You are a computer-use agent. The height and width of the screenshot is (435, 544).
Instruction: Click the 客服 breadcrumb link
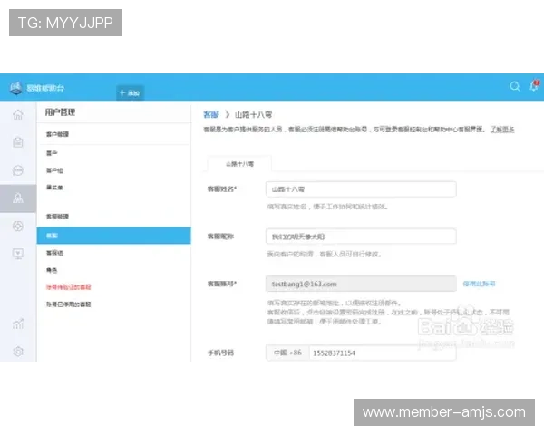tap(211, 114)
